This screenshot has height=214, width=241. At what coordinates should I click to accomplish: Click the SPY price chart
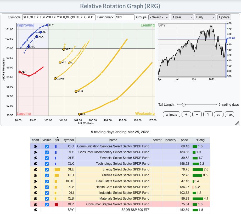point(192,50)
